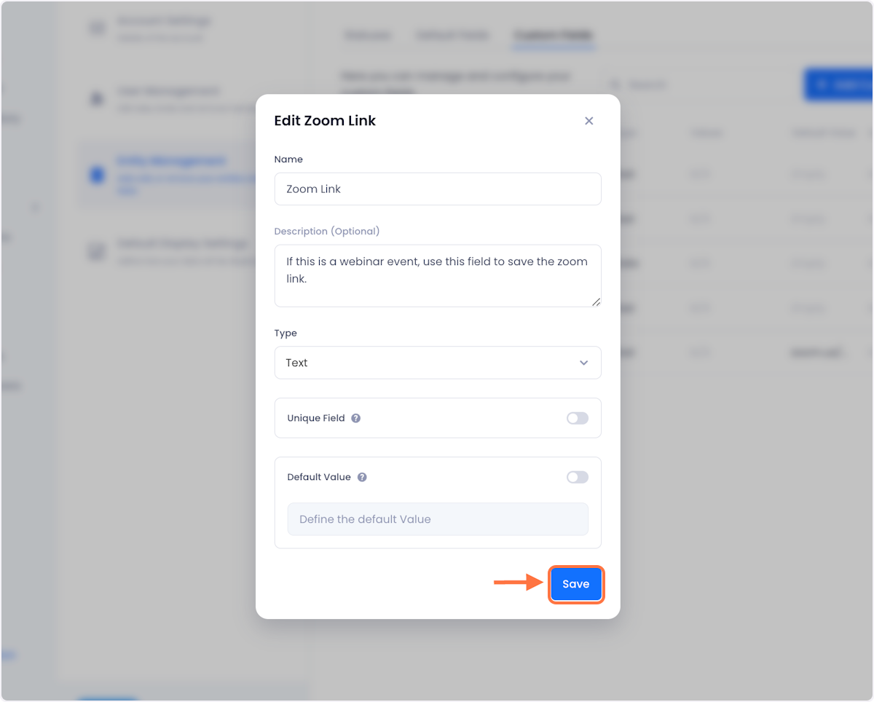This screenshot has width=874, height=702.
Task: Turn on the Default Value toggle
Action: 578,477
